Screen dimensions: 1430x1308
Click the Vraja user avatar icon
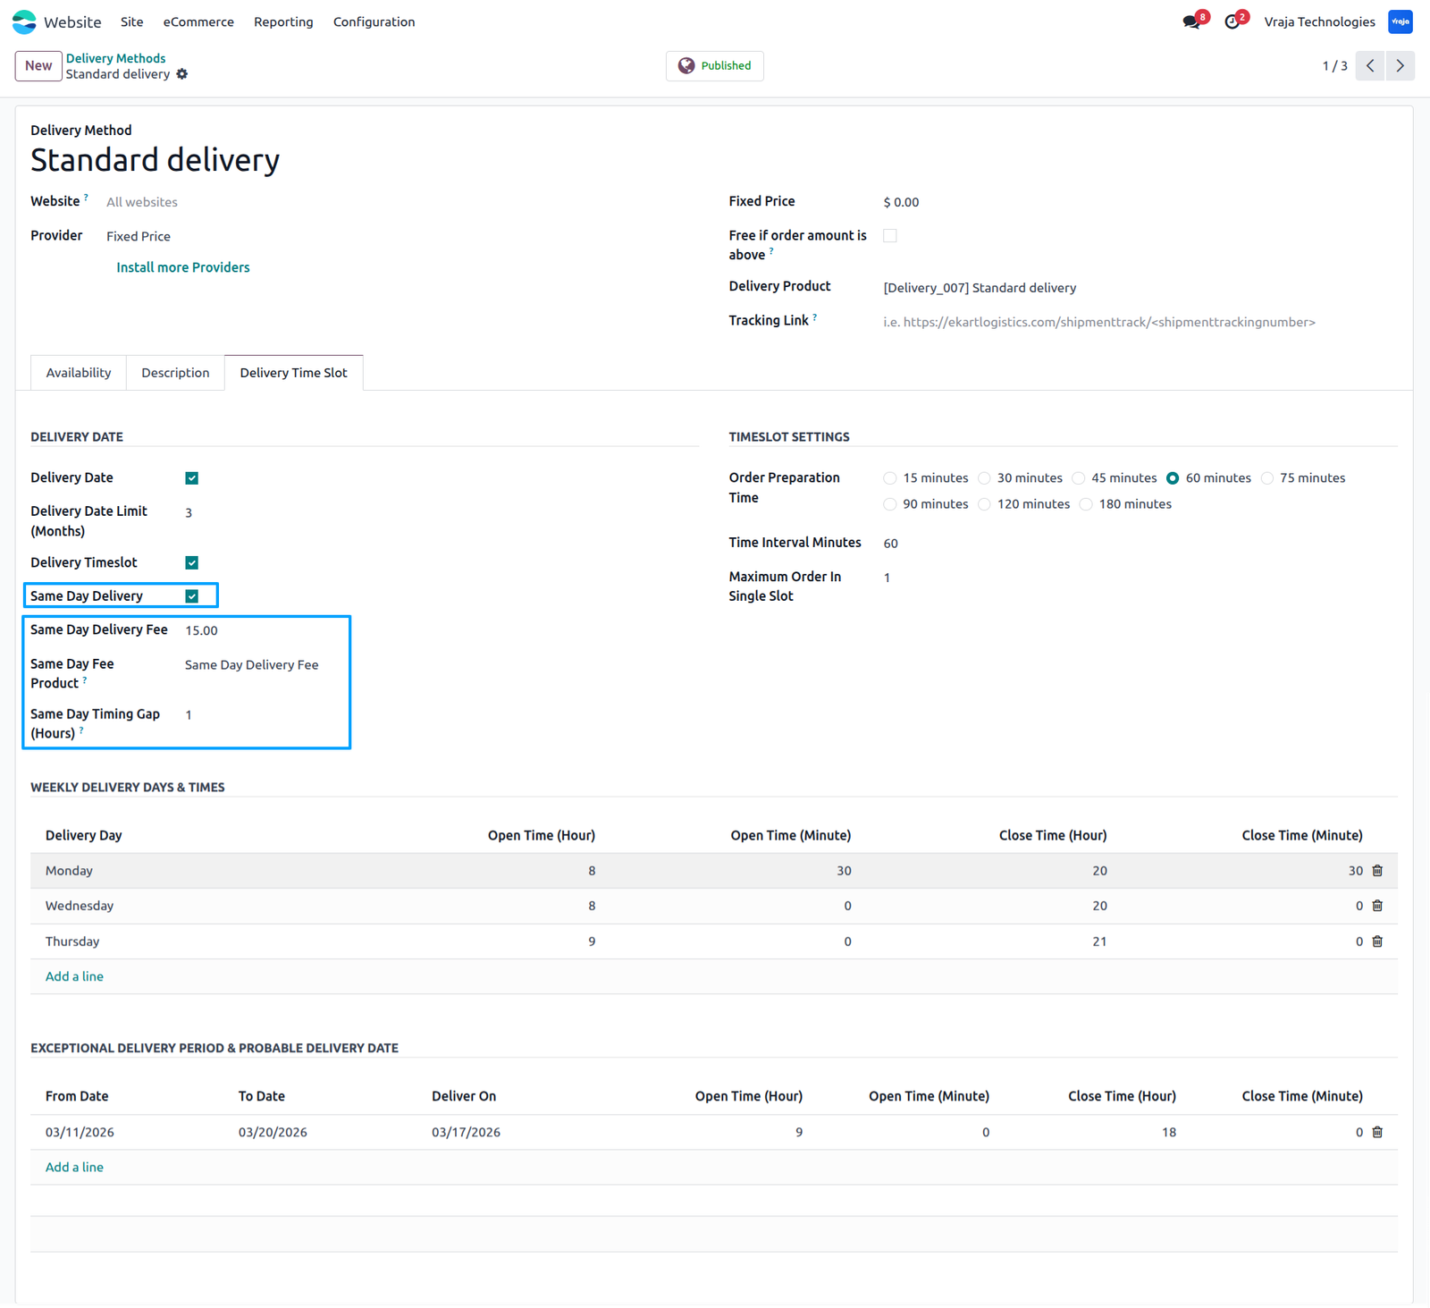coord(1401,21)
